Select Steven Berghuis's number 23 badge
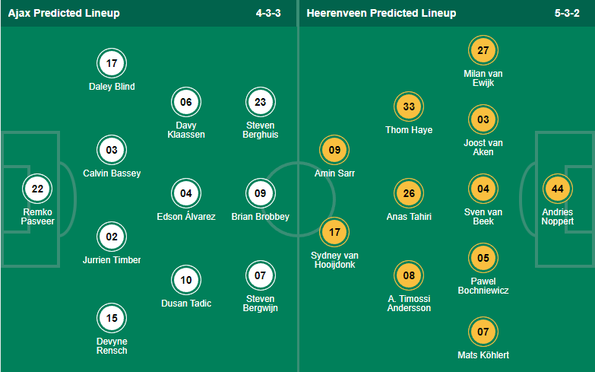Image resolution: width=595 pixels, height=372 pixels. (x=261, y=102)
